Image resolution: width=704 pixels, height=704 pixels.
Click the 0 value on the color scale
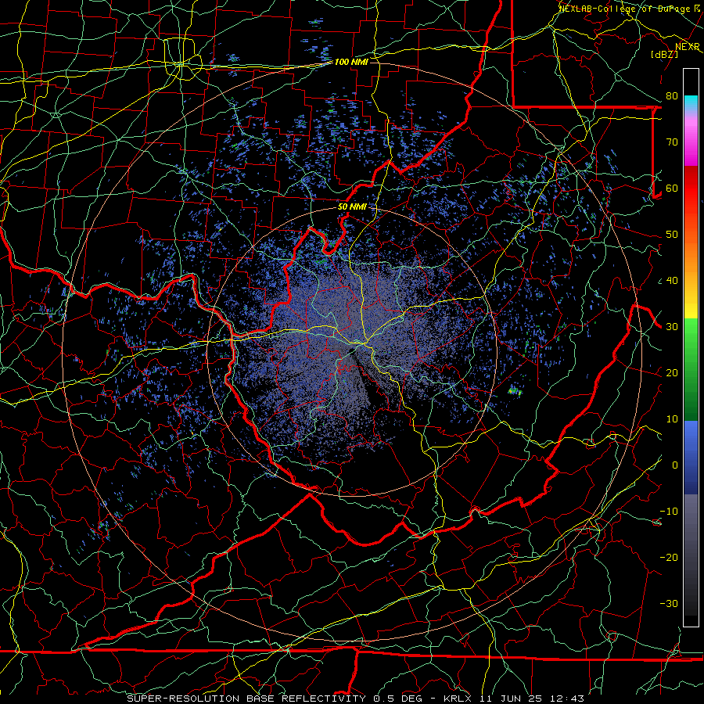point(675,465)
